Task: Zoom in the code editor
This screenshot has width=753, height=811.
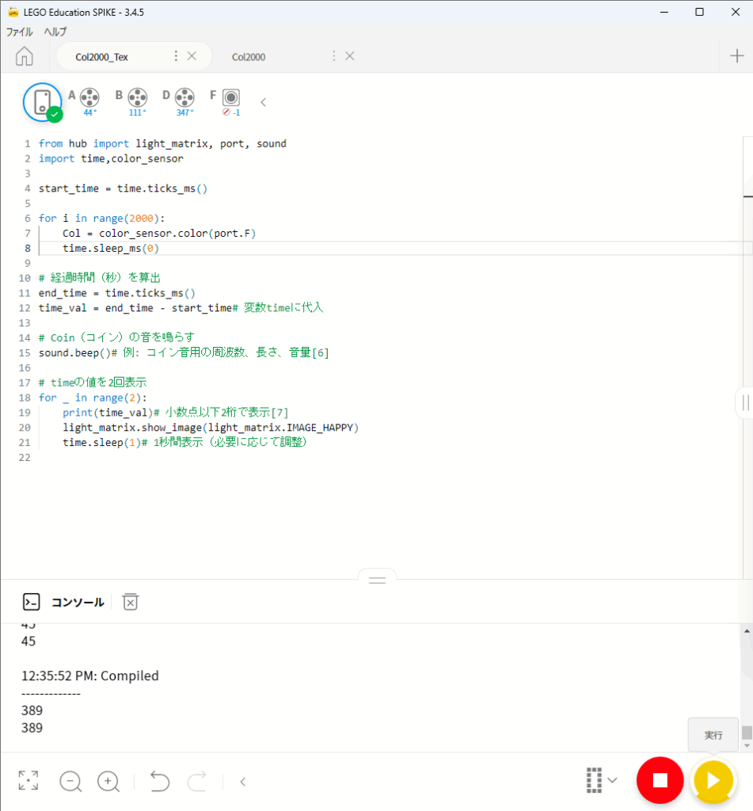Action: pos(108,781)
